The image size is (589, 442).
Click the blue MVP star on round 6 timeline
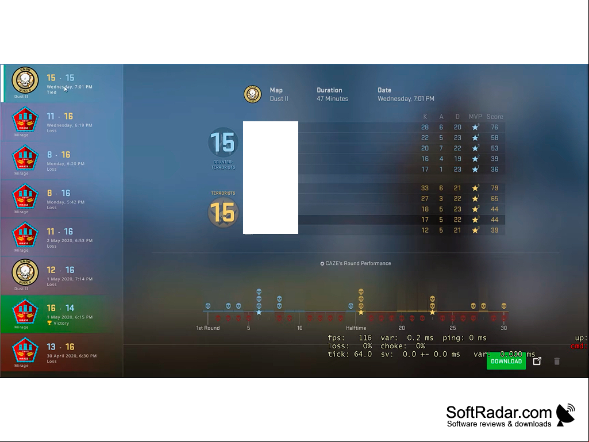click(259, 312)
